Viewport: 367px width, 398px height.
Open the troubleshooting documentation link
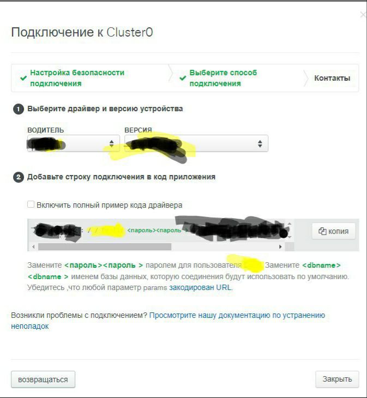click(x=168, y=321)
